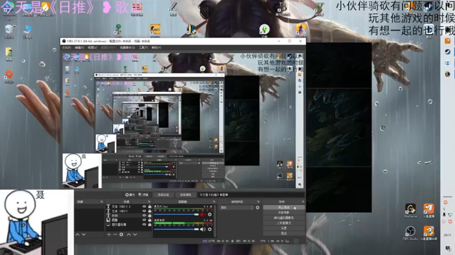
Task: Open the WeGame desktop shortcut
Action: point(410,210)
